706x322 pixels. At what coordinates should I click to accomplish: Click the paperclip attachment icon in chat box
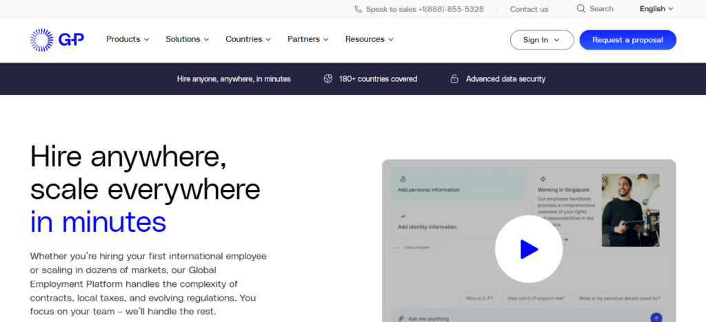tap(401, 319)
